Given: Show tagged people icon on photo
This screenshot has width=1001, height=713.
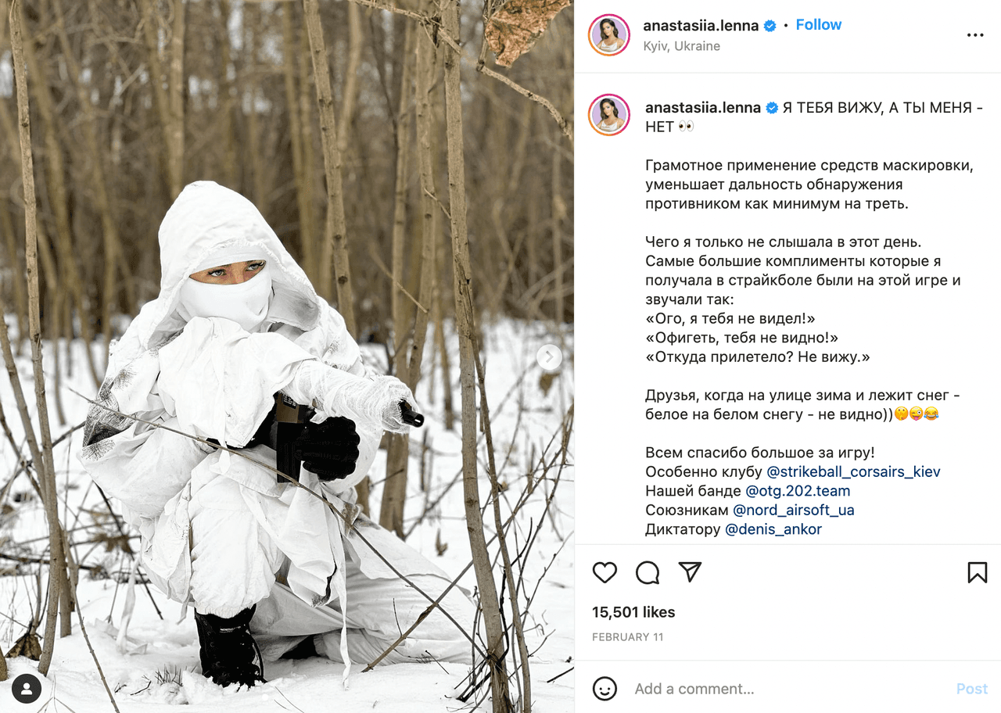Looking at the screenshot, I should coord(27,688).
